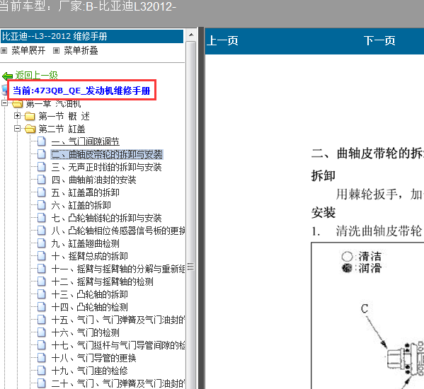Click document icon beside 十一、摇臂与摇臂轴

41,268
